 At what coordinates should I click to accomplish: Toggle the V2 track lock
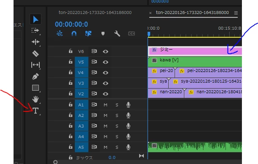click(71, 93)
